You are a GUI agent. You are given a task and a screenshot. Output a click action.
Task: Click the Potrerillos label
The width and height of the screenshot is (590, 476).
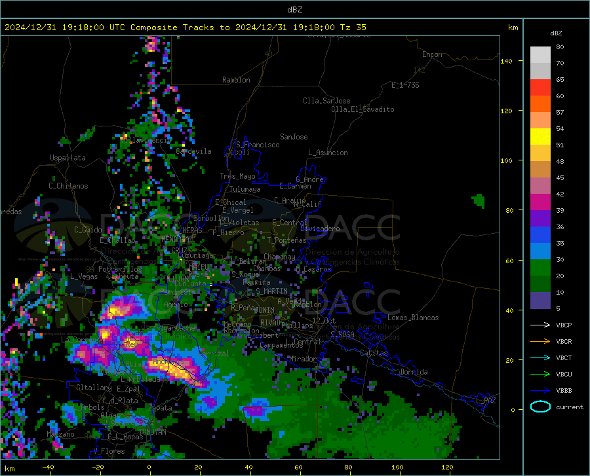(x=120, y=269)
